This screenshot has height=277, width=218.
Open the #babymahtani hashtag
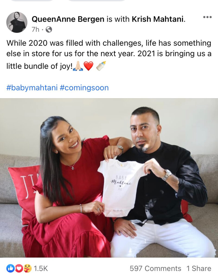pos(32,88)
